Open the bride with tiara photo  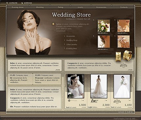point(76,86)
